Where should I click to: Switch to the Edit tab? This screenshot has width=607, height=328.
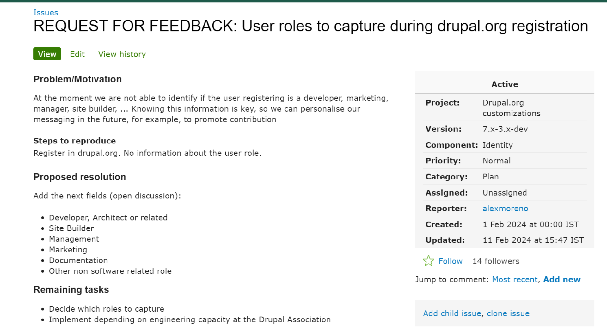click(77, 54)
